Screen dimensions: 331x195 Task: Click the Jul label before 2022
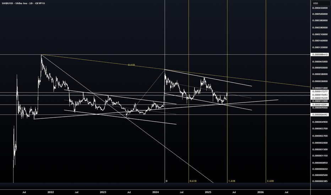tap(24, 192)
